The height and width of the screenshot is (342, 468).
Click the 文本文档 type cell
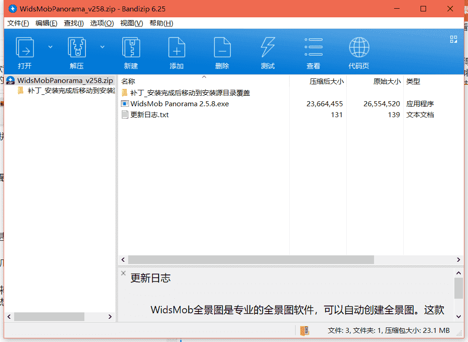pyautogui.click(x=420, y=115)
